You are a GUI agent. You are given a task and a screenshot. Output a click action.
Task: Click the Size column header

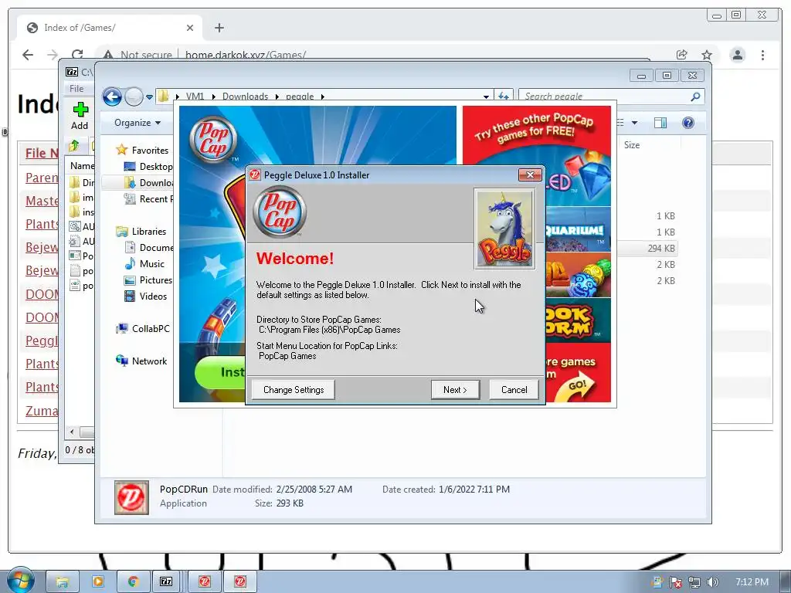pyautogui.click(x=632, y=144)
